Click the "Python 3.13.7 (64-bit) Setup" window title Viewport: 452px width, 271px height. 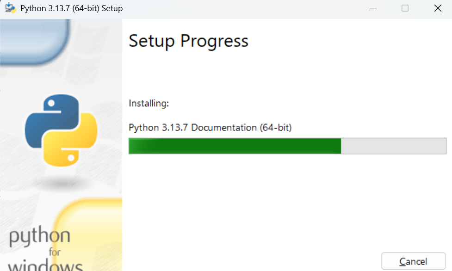click(x=72, y=8)
